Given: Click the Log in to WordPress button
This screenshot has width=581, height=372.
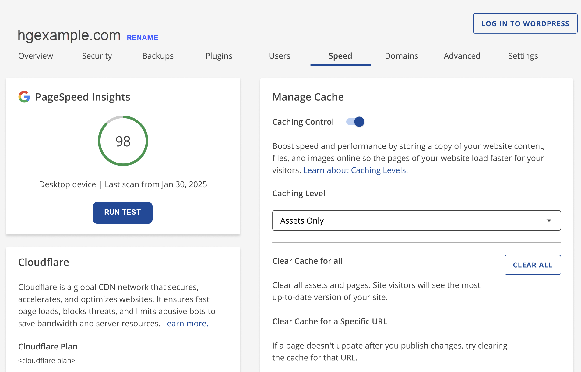Looking at the screenshot, I should pos(525,23).
